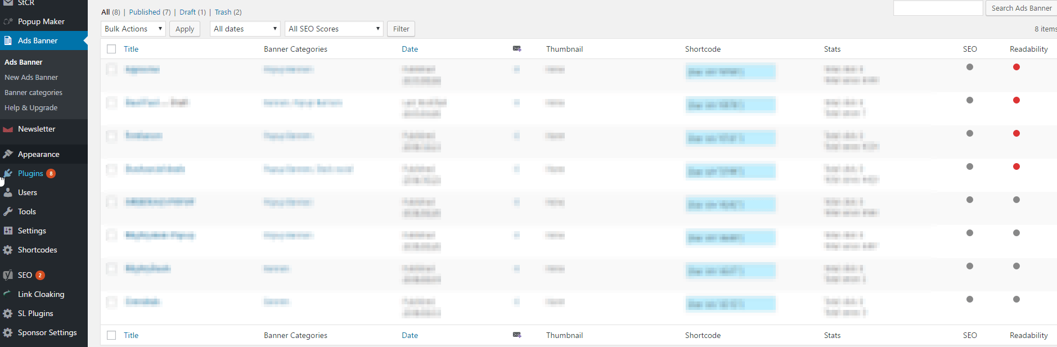Sort by Title in table header row
This screenshot has height=347, width=1057.
coord(131,49)
